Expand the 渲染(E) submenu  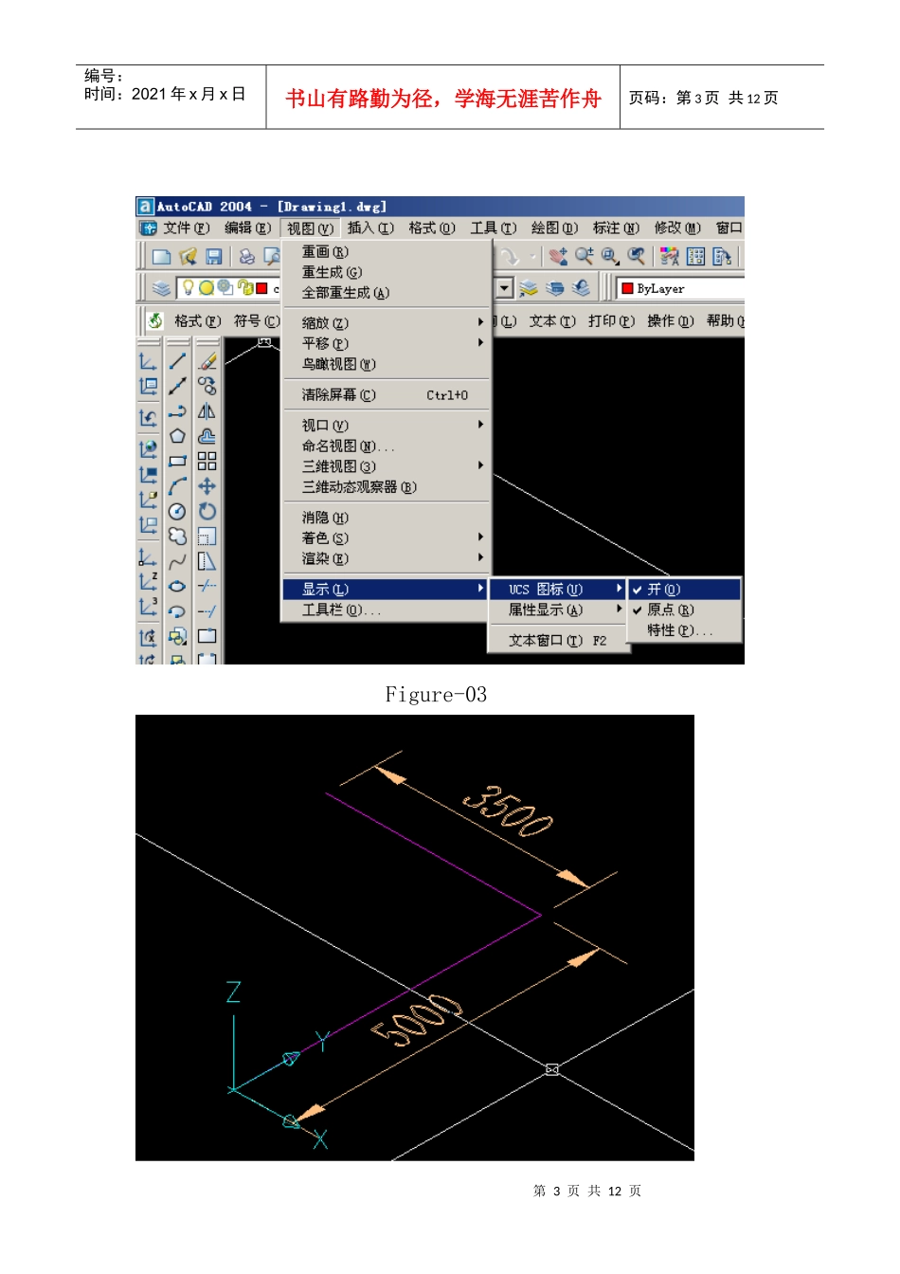point(386,558)
